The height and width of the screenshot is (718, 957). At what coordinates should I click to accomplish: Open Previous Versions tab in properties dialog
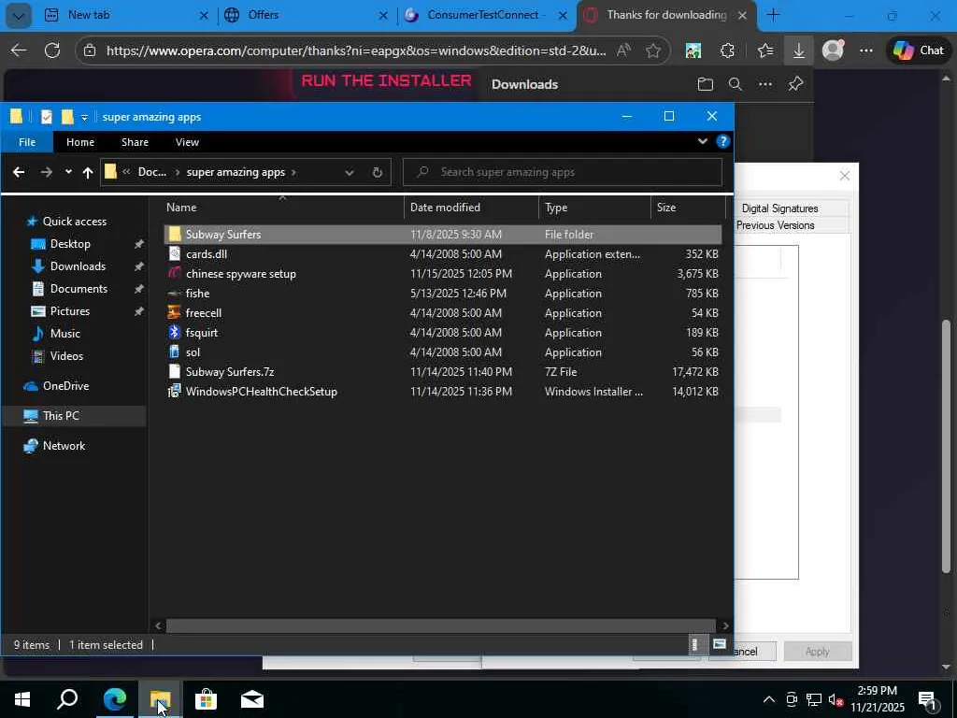[x=775, y=225]
